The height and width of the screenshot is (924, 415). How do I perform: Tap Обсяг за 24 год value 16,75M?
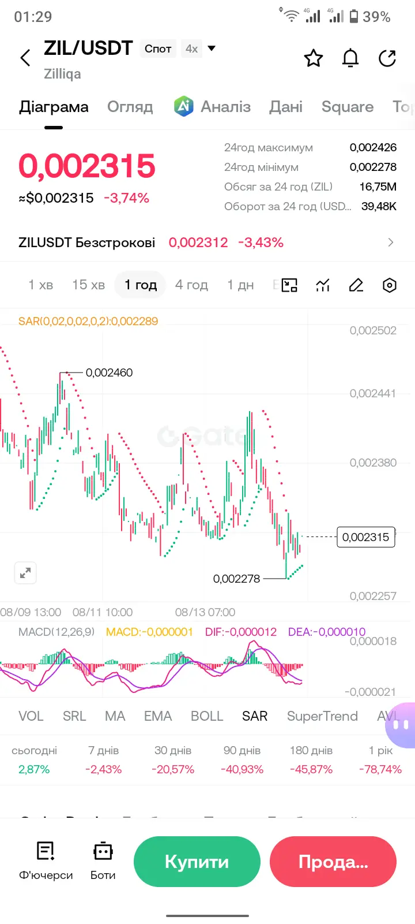(x=378, y=187)
